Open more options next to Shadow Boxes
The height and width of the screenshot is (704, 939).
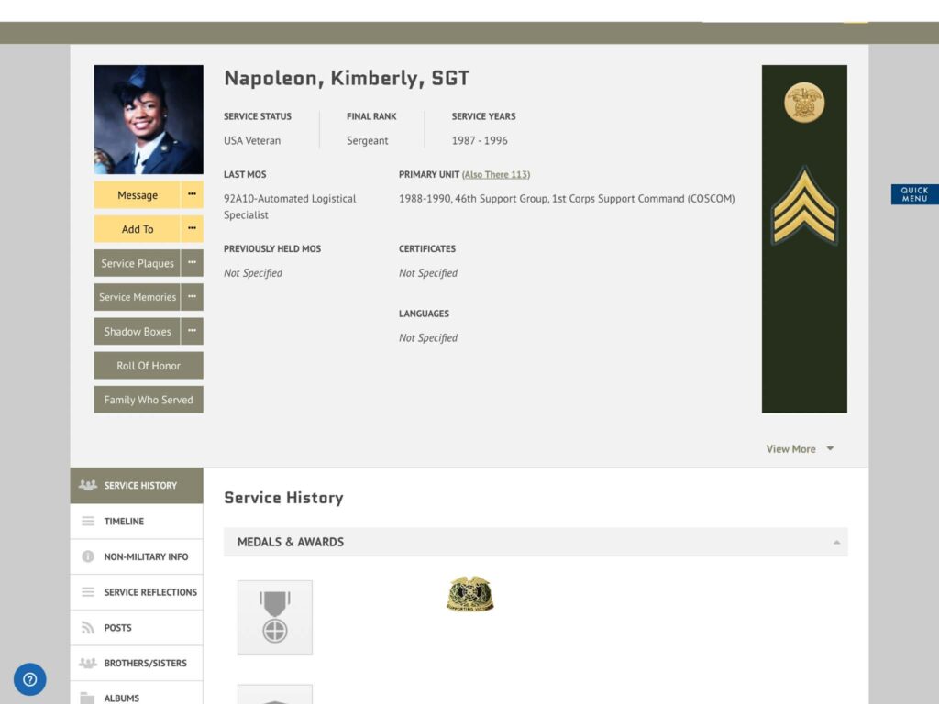(192, 331)
